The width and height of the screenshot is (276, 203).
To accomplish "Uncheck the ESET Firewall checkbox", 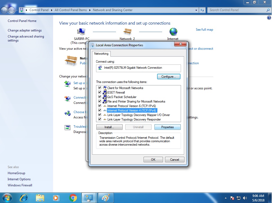I will pyautogui.click(x=100, y=92).
